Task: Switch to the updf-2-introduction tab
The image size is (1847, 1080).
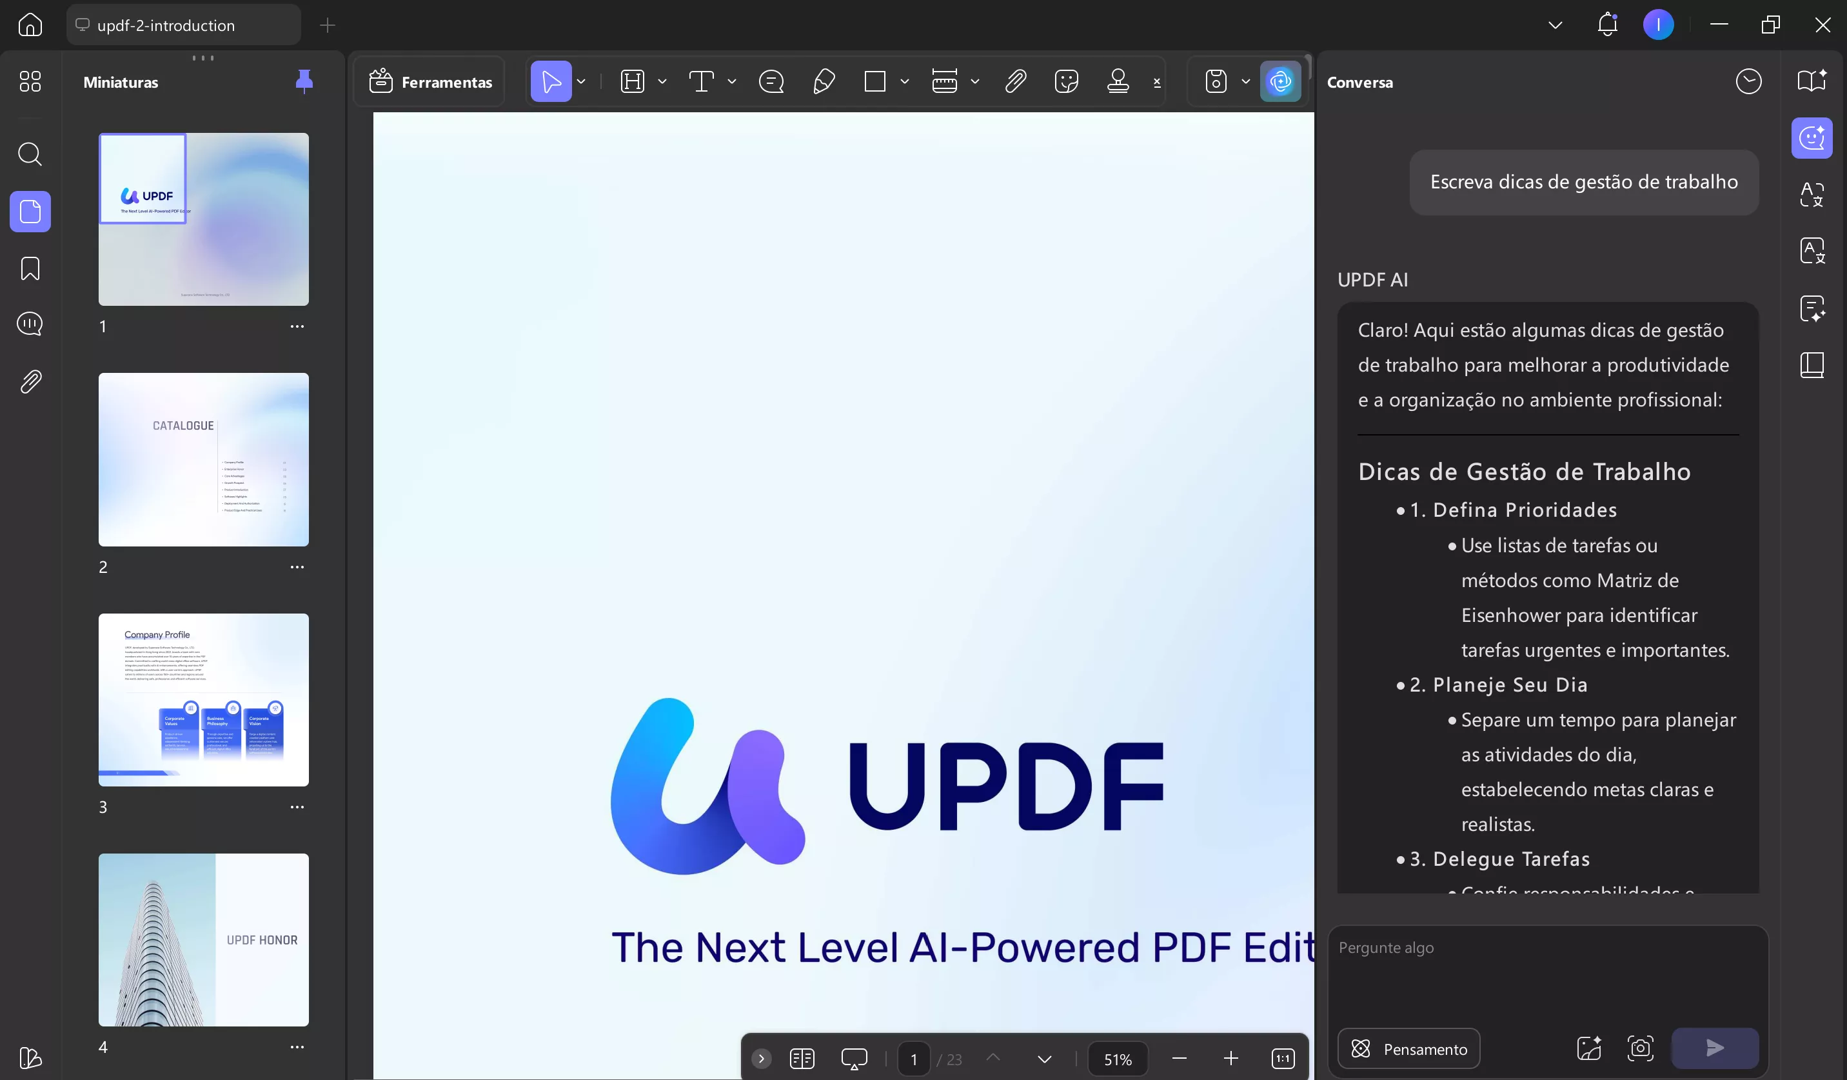Action: coord(183,26)
